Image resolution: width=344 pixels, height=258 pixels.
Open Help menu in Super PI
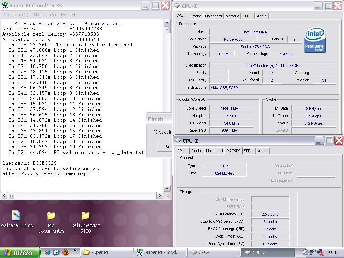pos(69,15)
